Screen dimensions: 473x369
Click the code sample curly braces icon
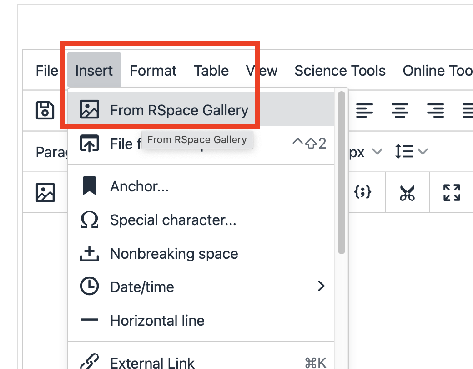pos(362,192)
